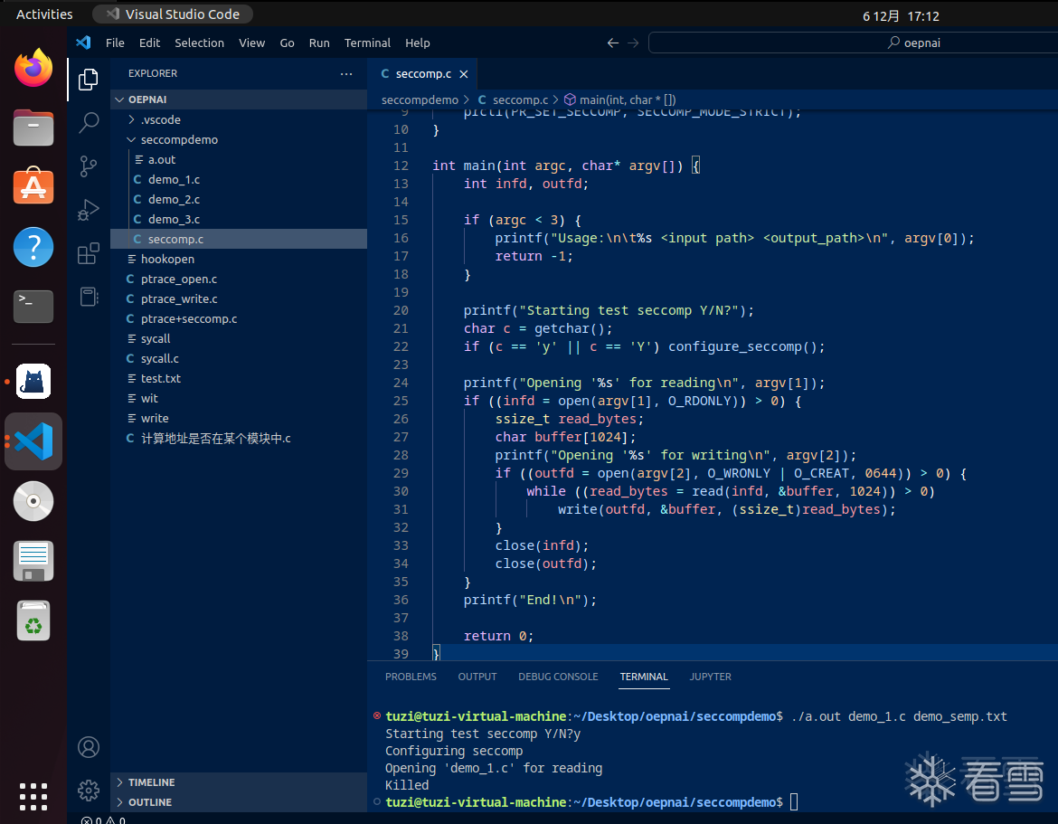
Task: Open a.out in the explorer
Action: (x=239, y=160)
